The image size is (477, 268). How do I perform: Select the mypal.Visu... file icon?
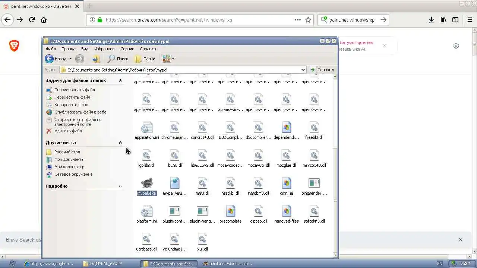(x=174, y=183)
